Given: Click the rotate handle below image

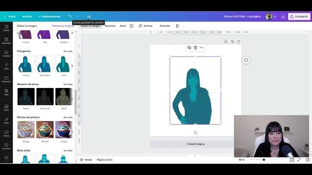Looking at the screenshot, I should pos(195,133).
